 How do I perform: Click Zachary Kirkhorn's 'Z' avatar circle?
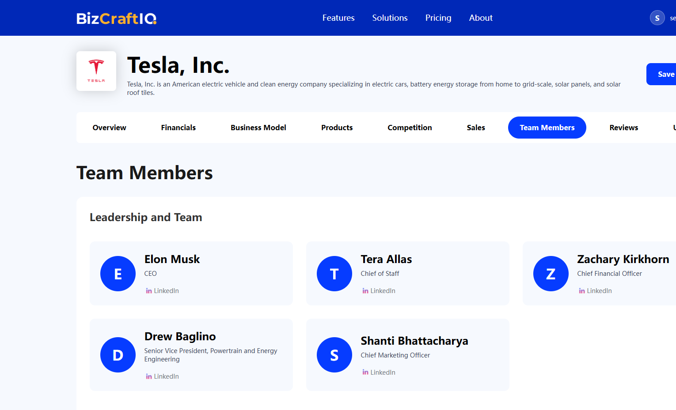[551, 274]
